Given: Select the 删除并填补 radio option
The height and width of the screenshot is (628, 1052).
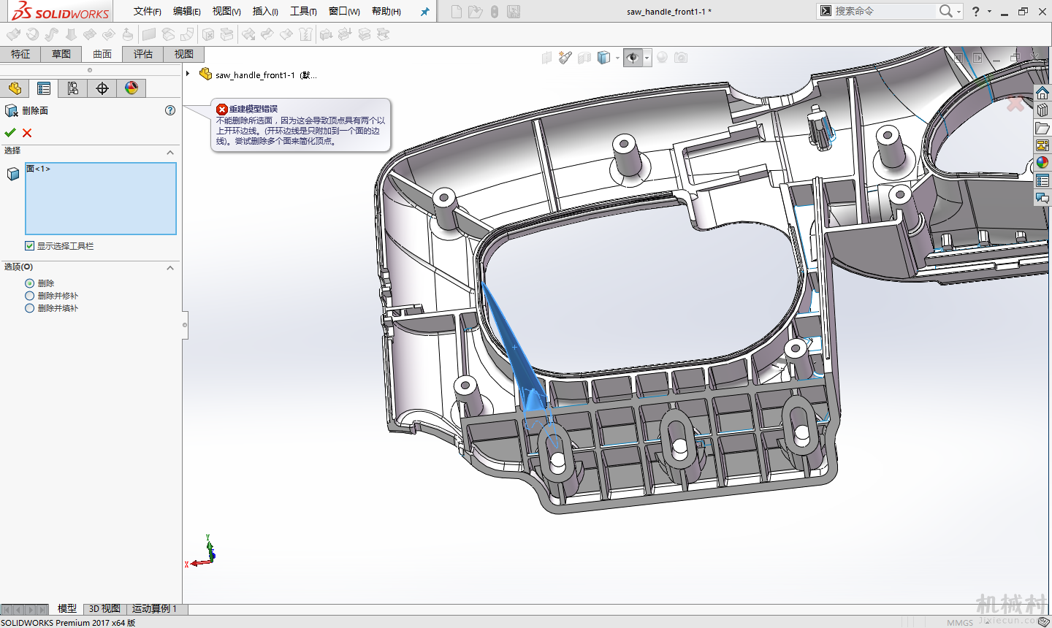Looking at the screenshot, I should pyautogui.click(x=30, y=308).
